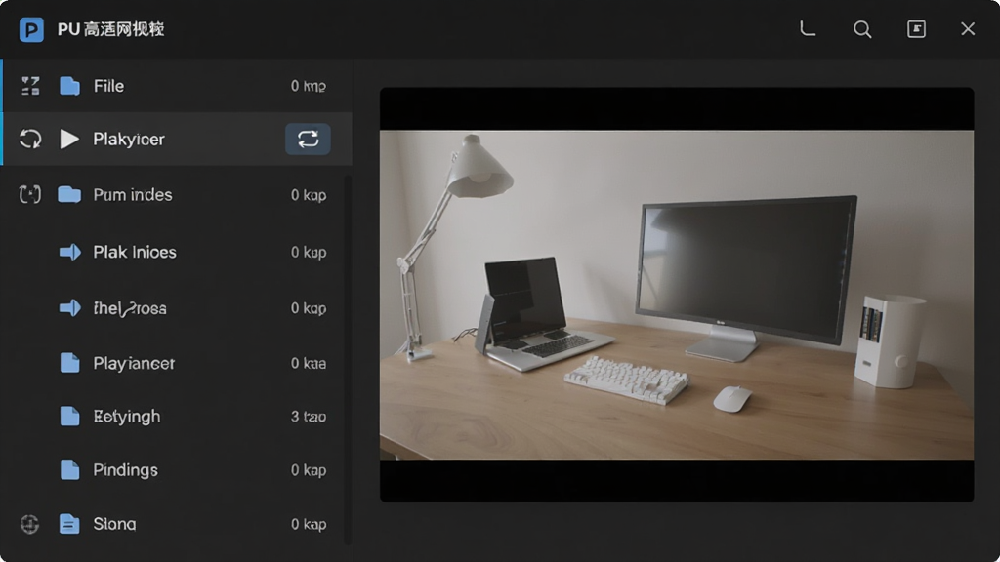Click the sidebar list's vertical scrollbar

(x=348, y=360)
